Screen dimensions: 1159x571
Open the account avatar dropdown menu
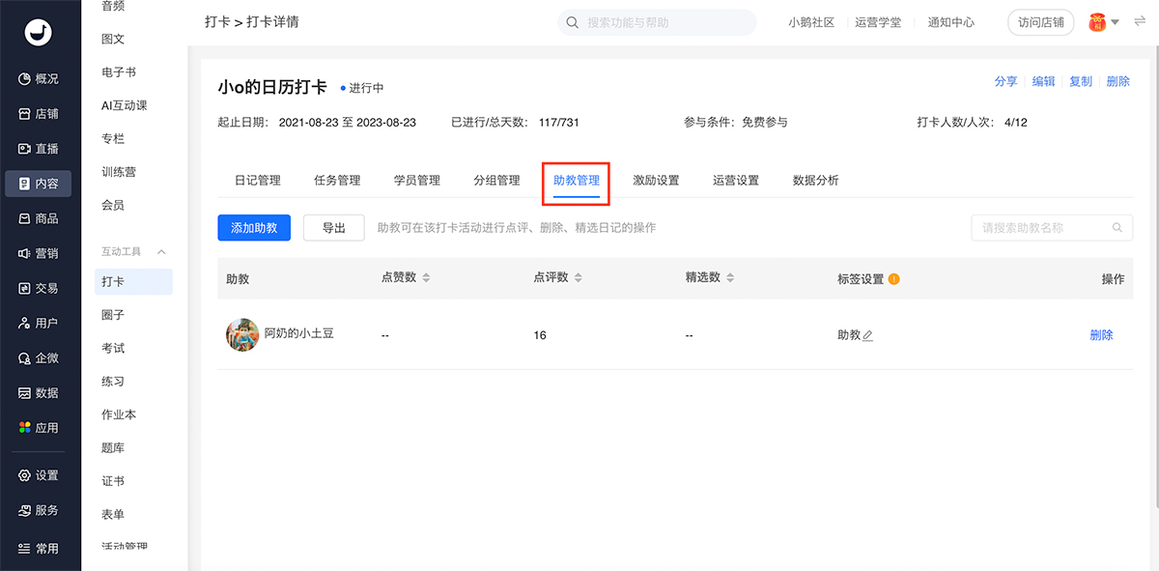point(1103,22)
